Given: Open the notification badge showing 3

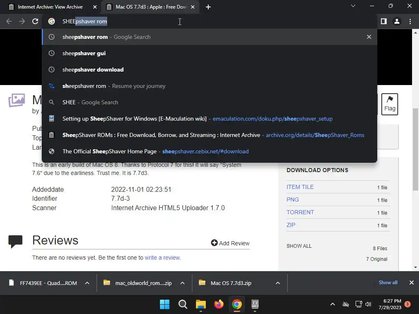Looking at the screenshot, I should tap(408, 304).
